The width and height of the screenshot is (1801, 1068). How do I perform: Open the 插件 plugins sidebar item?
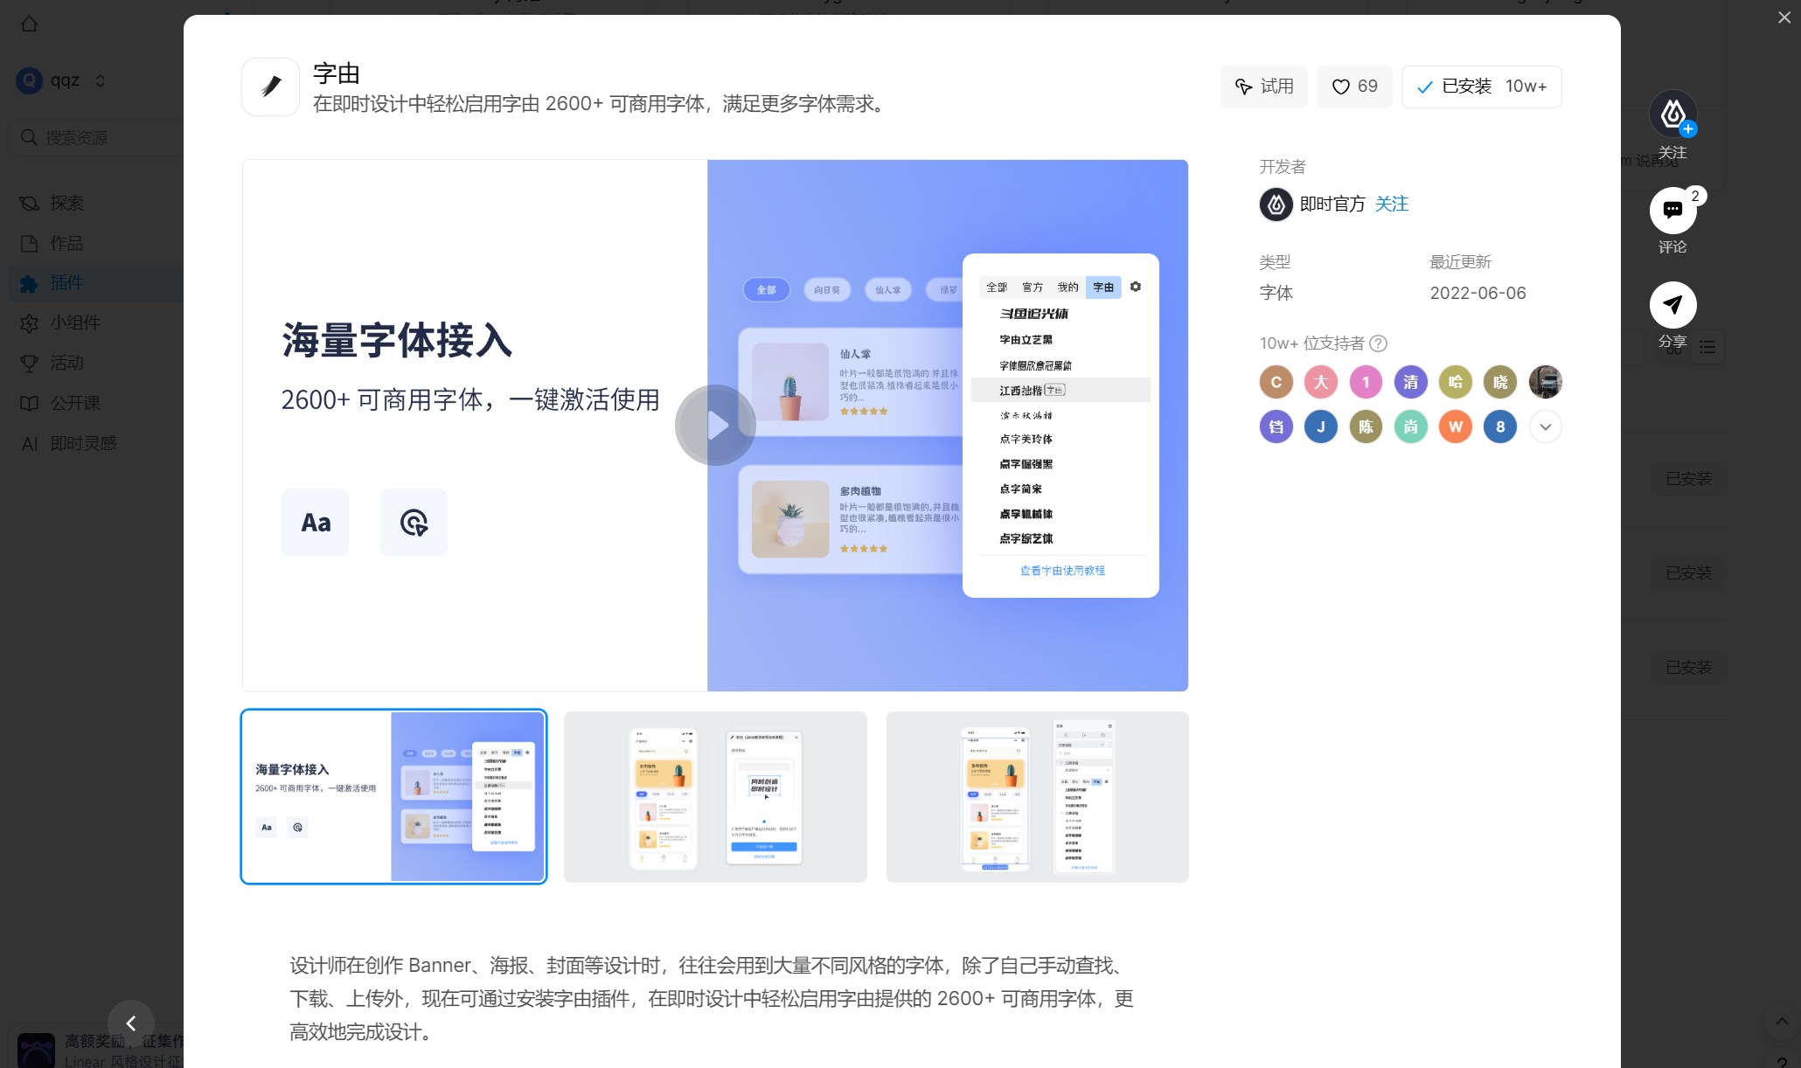(x=66, y=283)
